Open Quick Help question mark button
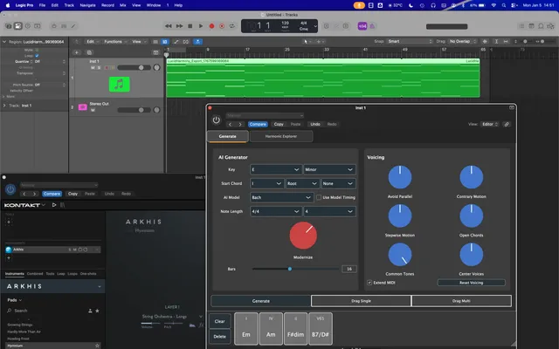The image size is (559, 349). pyautogui.click(x=27, y=26)
